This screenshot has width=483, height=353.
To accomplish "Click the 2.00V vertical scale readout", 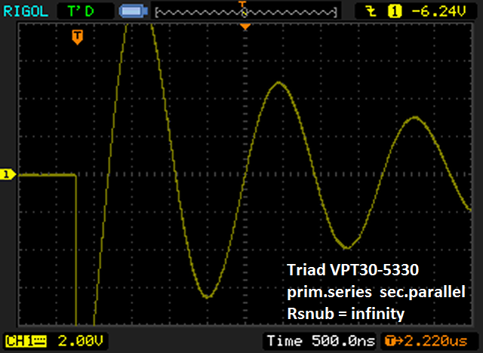I will pyautogui.click(x=81, y=341).
